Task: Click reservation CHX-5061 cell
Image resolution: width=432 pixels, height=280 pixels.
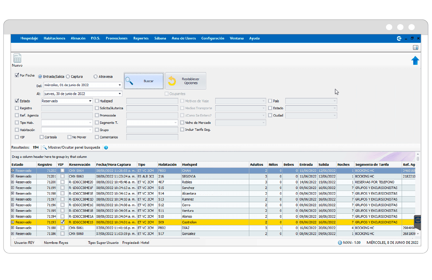Action: (x=81, y=228)
